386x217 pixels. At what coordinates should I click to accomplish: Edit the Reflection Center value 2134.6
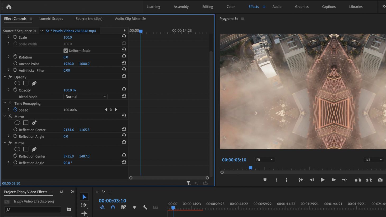point(68,130)
